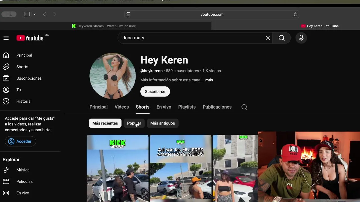Toggle the Safari sidebar button
The image size is (360, 202).
pos(27,14)
